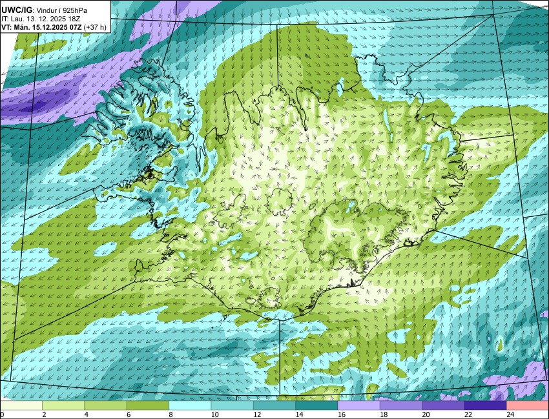Click the legend value '2'

44,414
